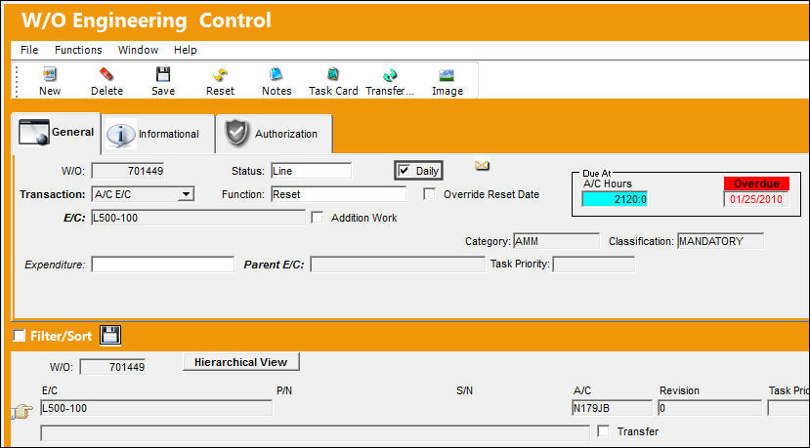Save the work order using floppy icon
The width and height of the screenshot is (810, 448).
163,74
